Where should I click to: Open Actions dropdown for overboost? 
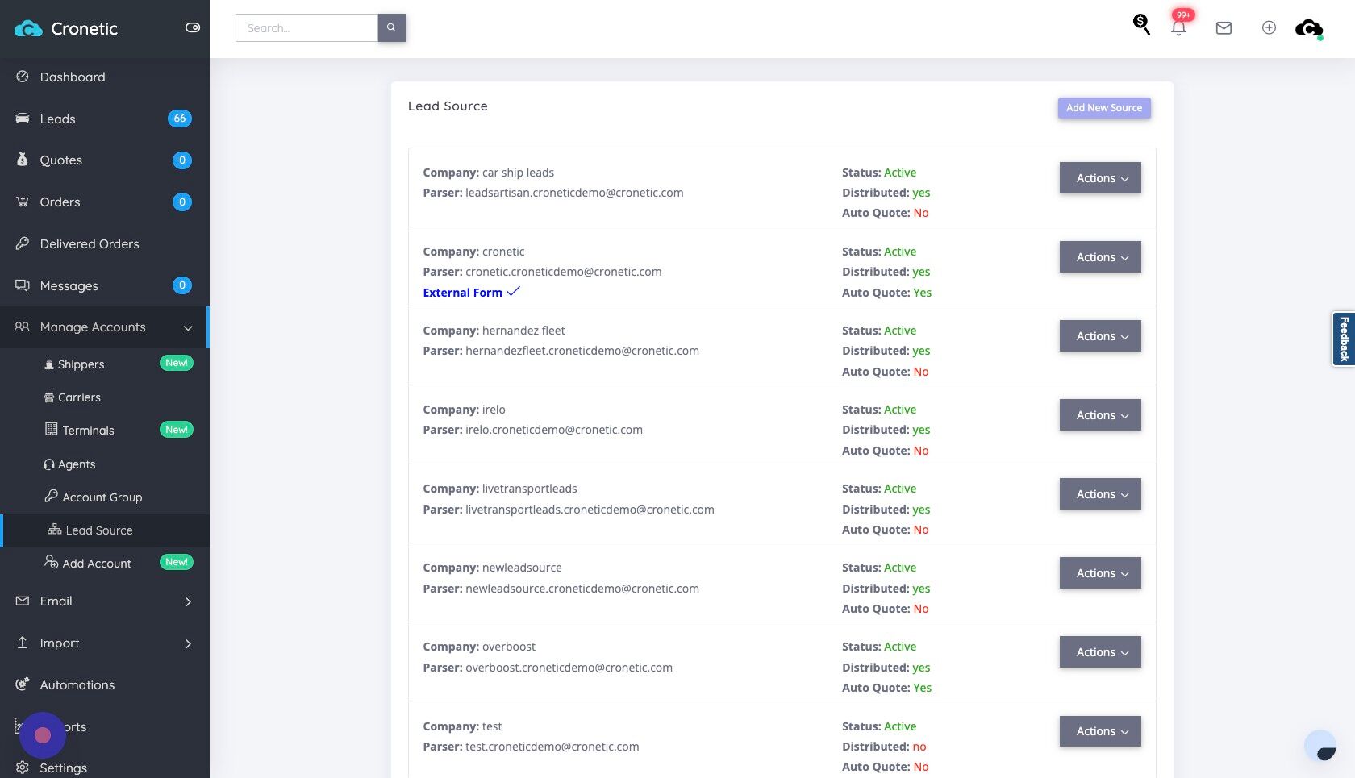click(1100, 652)
